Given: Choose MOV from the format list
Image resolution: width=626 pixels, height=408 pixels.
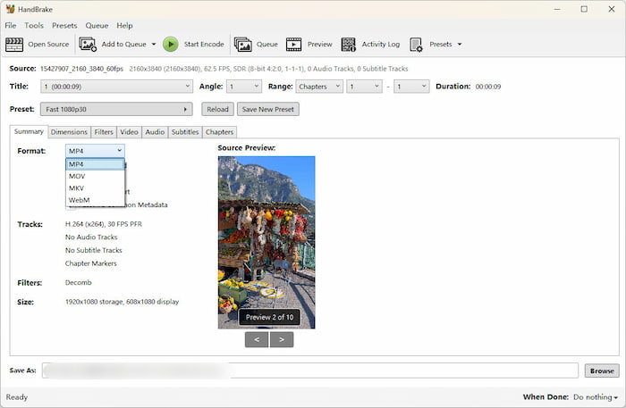Looking at the screenshot, I should pyautogui.click(x=95, y=176).
